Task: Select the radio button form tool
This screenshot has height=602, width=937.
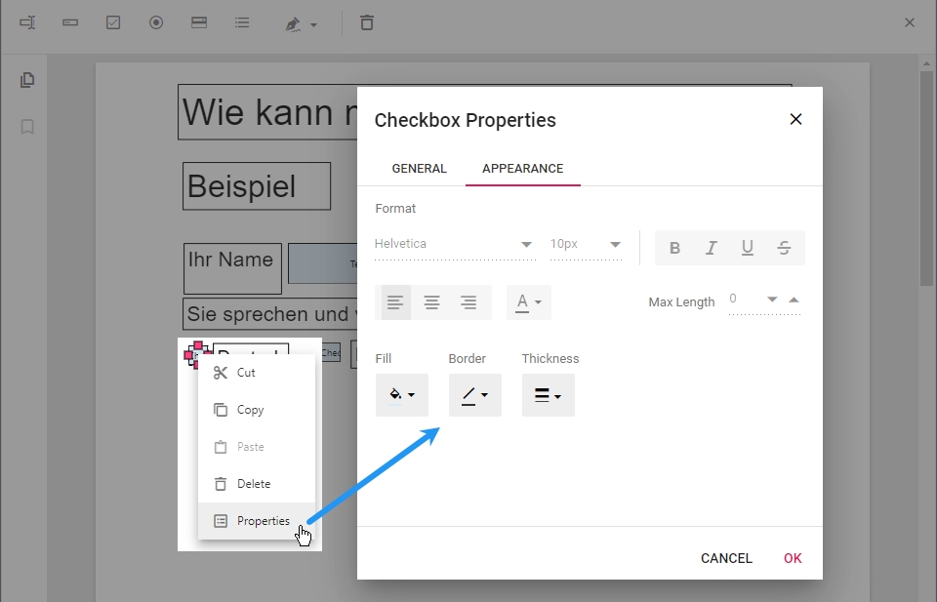Action: (156, 21)
